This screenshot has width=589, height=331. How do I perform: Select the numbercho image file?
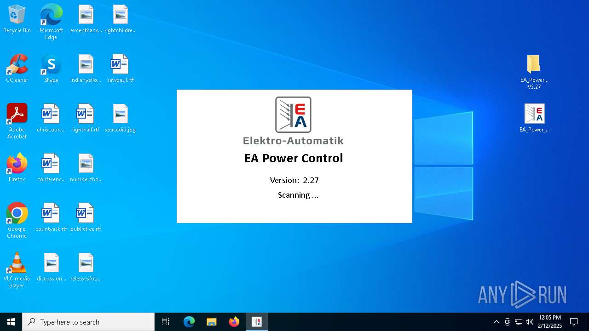pyautogui.click(x=86, y=168)
